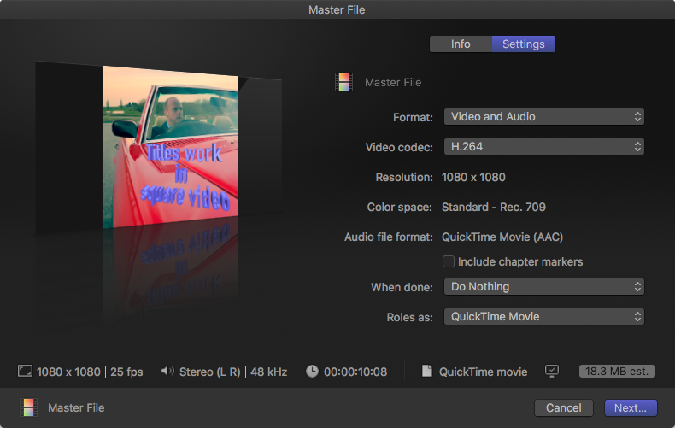Screen dimensions: 675x428
Task: Click the When done: field label
Action: tap(402, 287)
